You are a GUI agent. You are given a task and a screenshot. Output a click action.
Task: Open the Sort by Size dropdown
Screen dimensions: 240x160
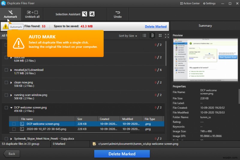[x=128, y=36]
